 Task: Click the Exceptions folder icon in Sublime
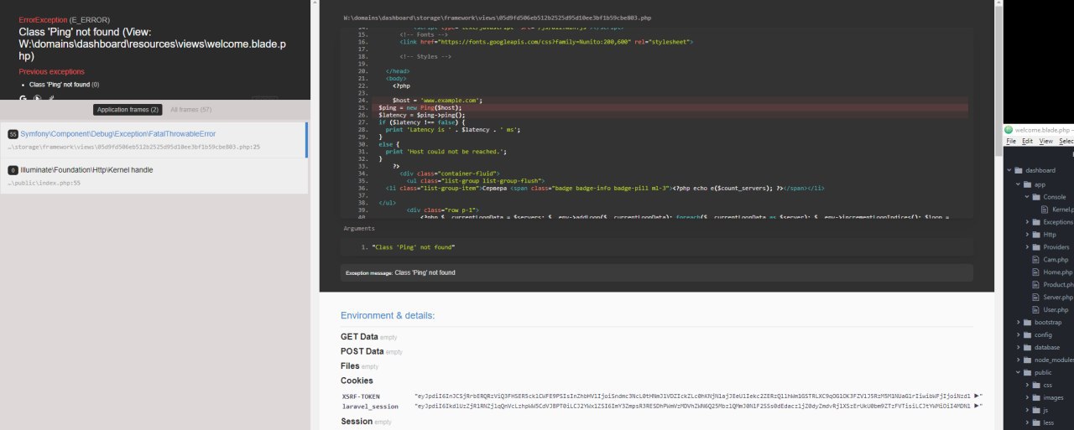[1037, 222]
